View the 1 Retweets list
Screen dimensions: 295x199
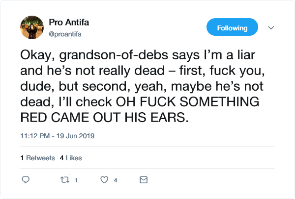[x=37, y=158]
